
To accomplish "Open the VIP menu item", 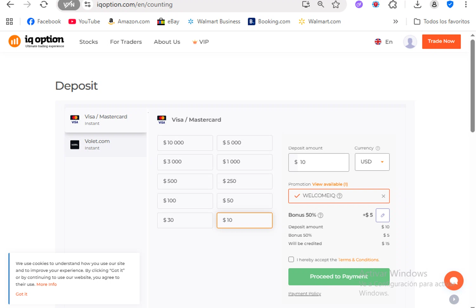I will [201, 42].
